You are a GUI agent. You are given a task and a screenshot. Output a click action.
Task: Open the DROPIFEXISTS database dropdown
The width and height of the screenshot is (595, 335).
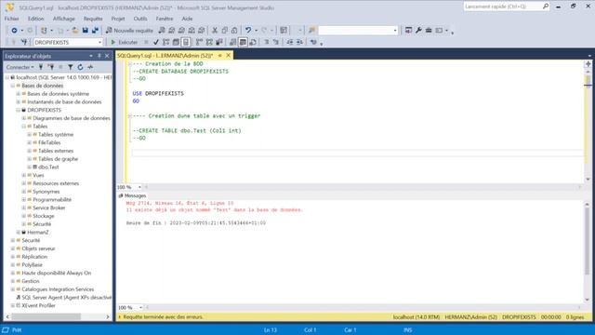point(99,42)
